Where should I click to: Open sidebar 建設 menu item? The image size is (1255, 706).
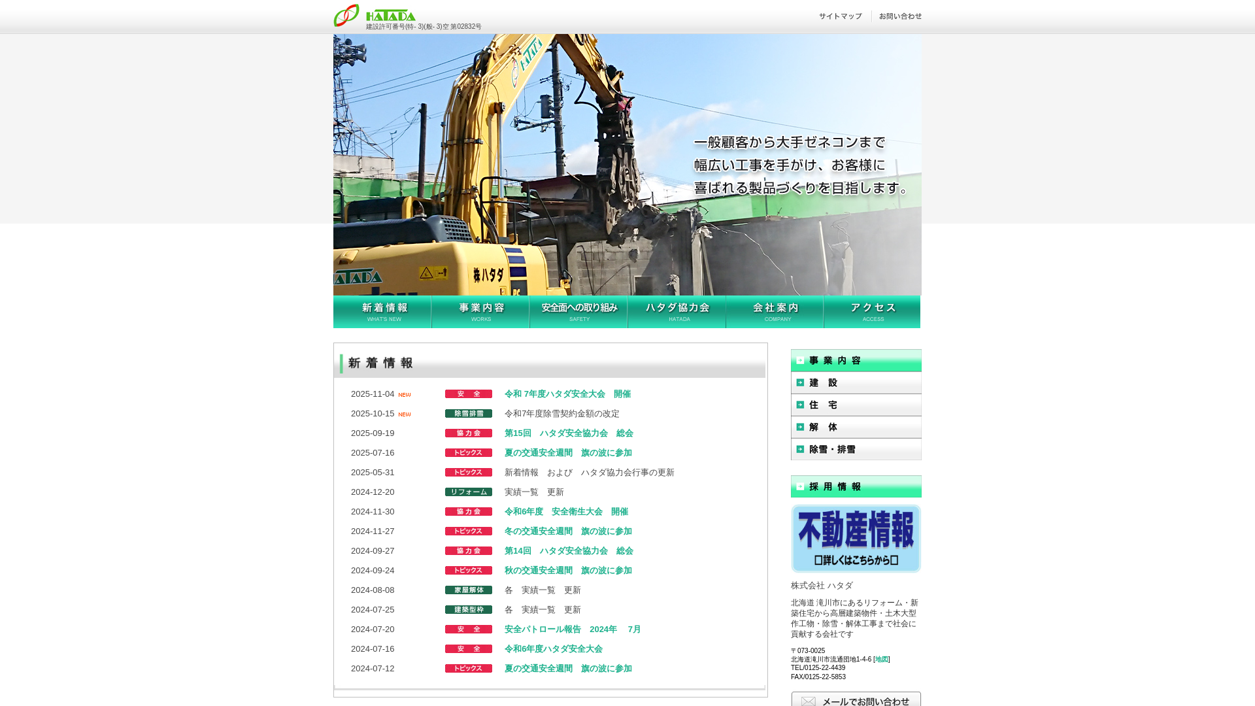856,382
